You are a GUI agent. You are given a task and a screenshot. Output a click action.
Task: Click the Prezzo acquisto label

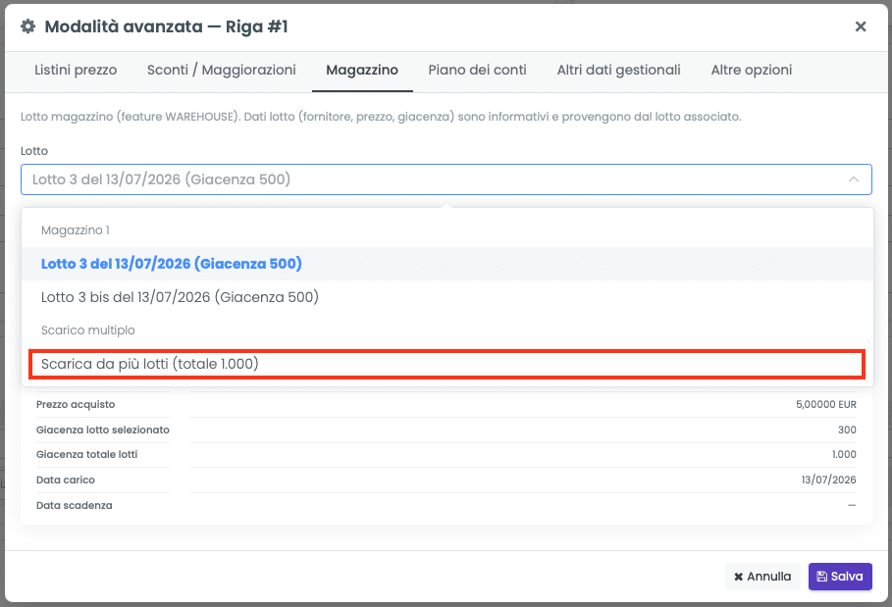[x=76, y=404]
